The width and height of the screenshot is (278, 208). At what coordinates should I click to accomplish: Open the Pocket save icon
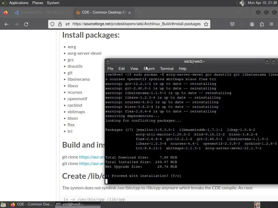232,24
